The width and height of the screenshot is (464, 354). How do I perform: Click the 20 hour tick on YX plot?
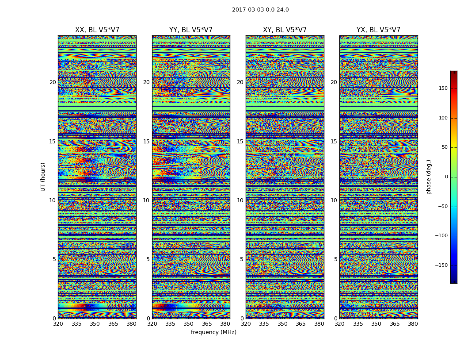(334, 82)
